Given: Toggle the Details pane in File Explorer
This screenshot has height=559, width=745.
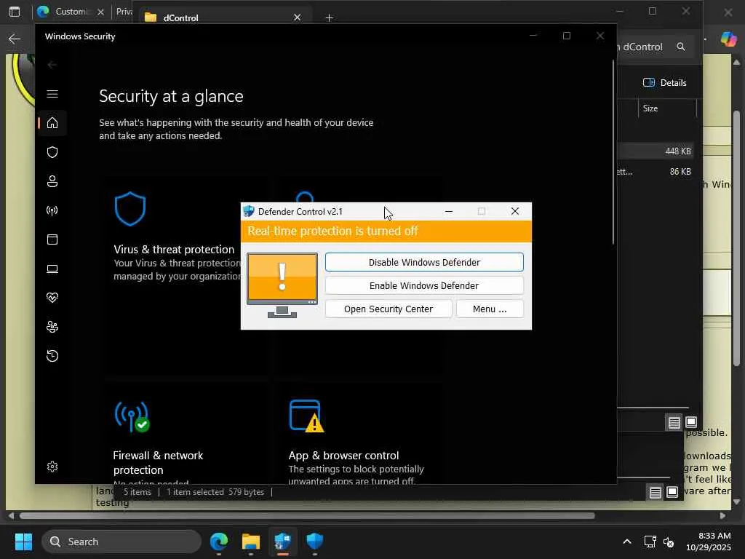Looking at the screenshot, I should tap(664, 83).
